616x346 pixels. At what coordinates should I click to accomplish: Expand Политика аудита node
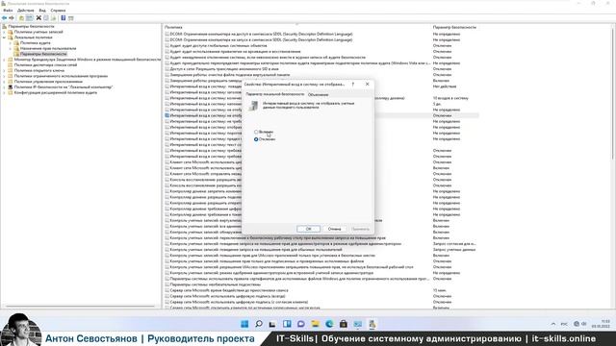pyautogui.click(x=11, y=42)
